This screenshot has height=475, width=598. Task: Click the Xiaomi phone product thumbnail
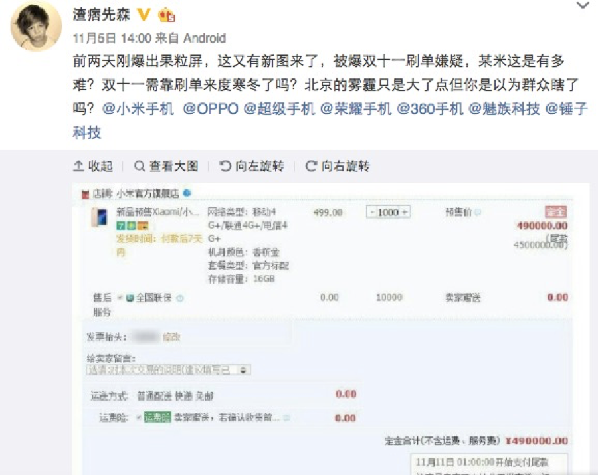(99, 218)
